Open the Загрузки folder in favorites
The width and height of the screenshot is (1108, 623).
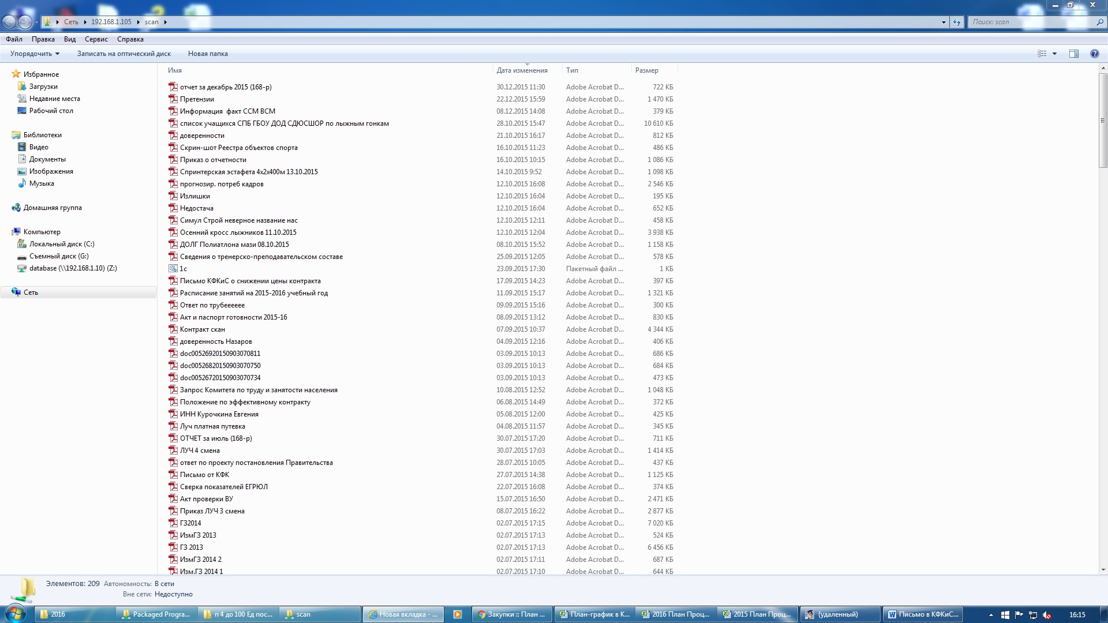click(x=43, y=87)
